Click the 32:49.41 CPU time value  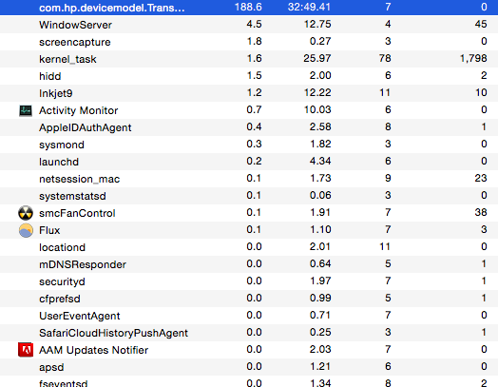309,7
